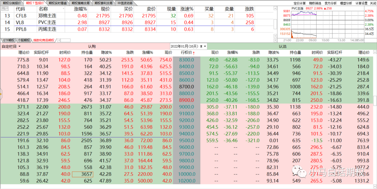Click the 定价计算 button

[x=300, y=3]
